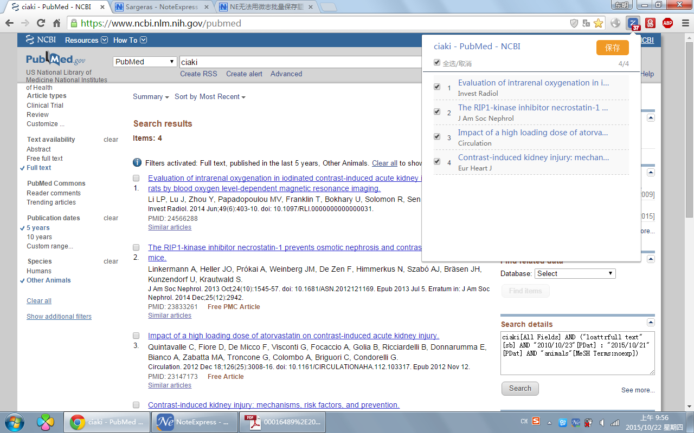The image size is (694, 433).
Task: Select the ciaki - PubMed - NCBI tab
Action: point(57,7)
